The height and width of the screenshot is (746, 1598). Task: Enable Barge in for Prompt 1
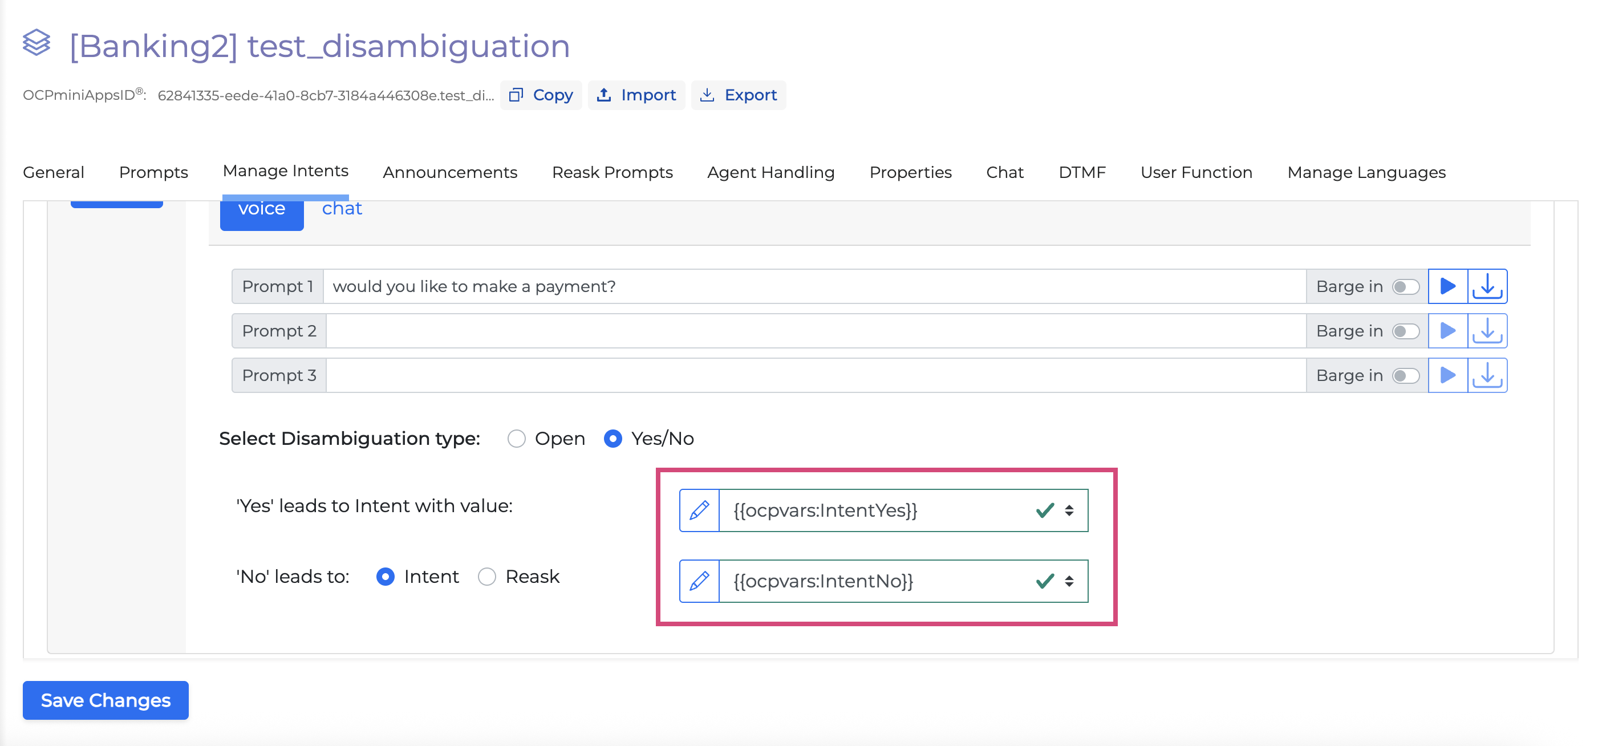[1405, 286]
